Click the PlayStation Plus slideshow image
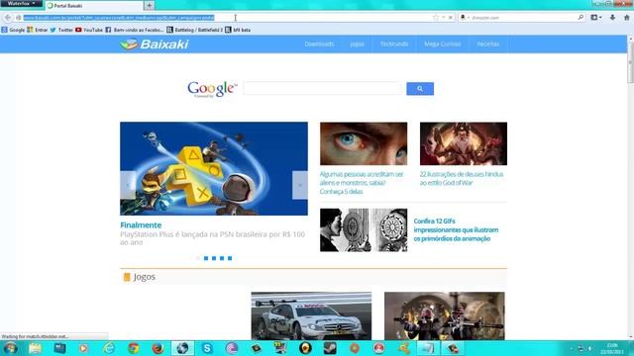 pos(214,169)
